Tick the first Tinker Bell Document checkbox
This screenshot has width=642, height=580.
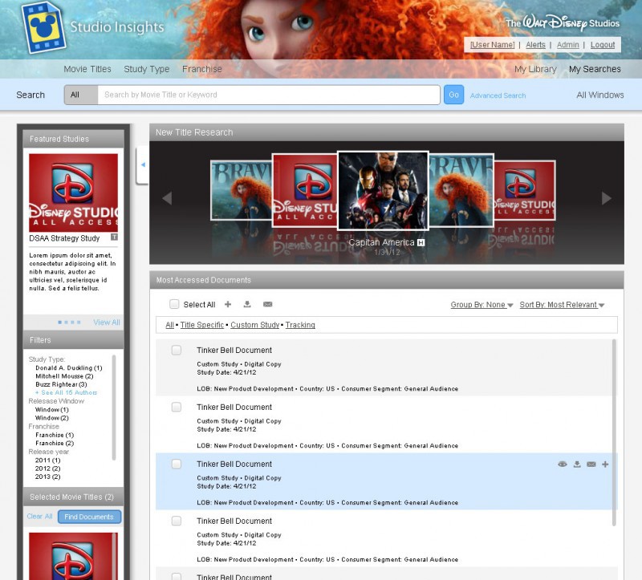tap(177, 351)
